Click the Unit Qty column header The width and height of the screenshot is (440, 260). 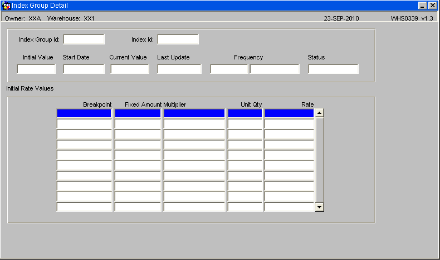[x=251, y=104]
